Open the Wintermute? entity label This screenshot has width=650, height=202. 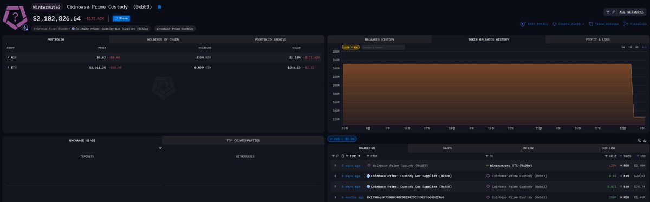tap(47, 7)
